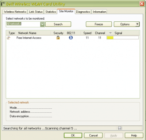Click the Speed value 11 in the row
Viewport: 146px width, 140px height.
pos(87,38)
